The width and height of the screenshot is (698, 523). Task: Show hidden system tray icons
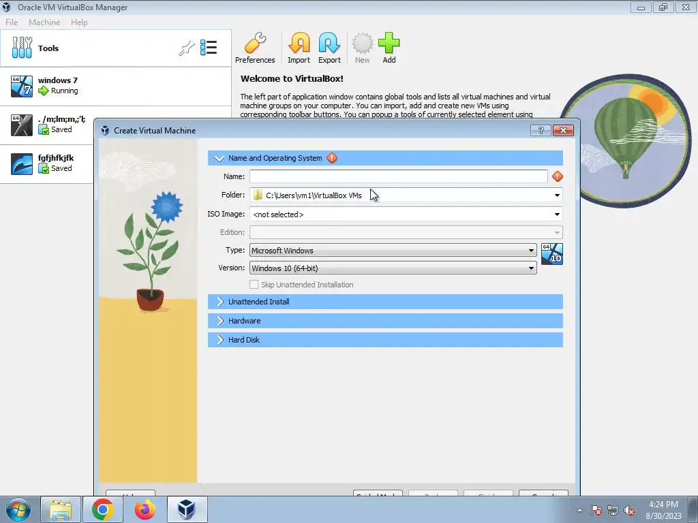pos(579,510)
